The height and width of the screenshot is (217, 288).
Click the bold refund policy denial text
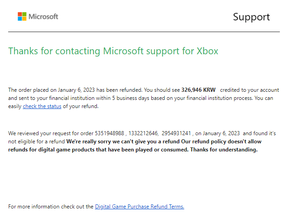135,146
